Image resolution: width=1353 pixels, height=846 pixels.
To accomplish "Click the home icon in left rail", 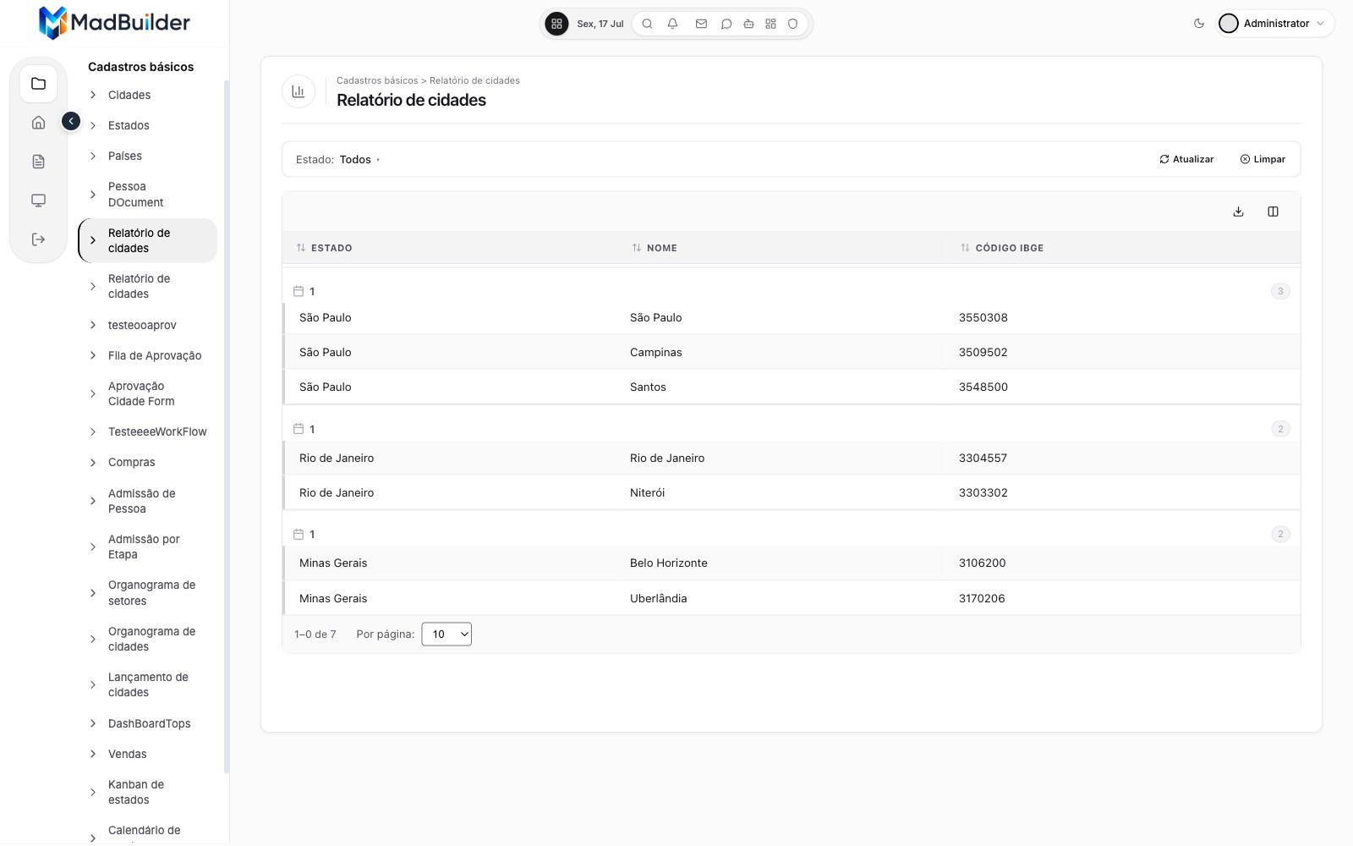I will (39, 123).
